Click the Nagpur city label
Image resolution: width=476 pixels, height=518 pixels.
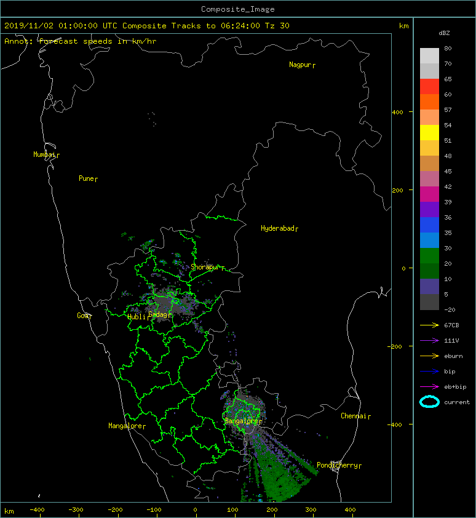click(300, 65)
